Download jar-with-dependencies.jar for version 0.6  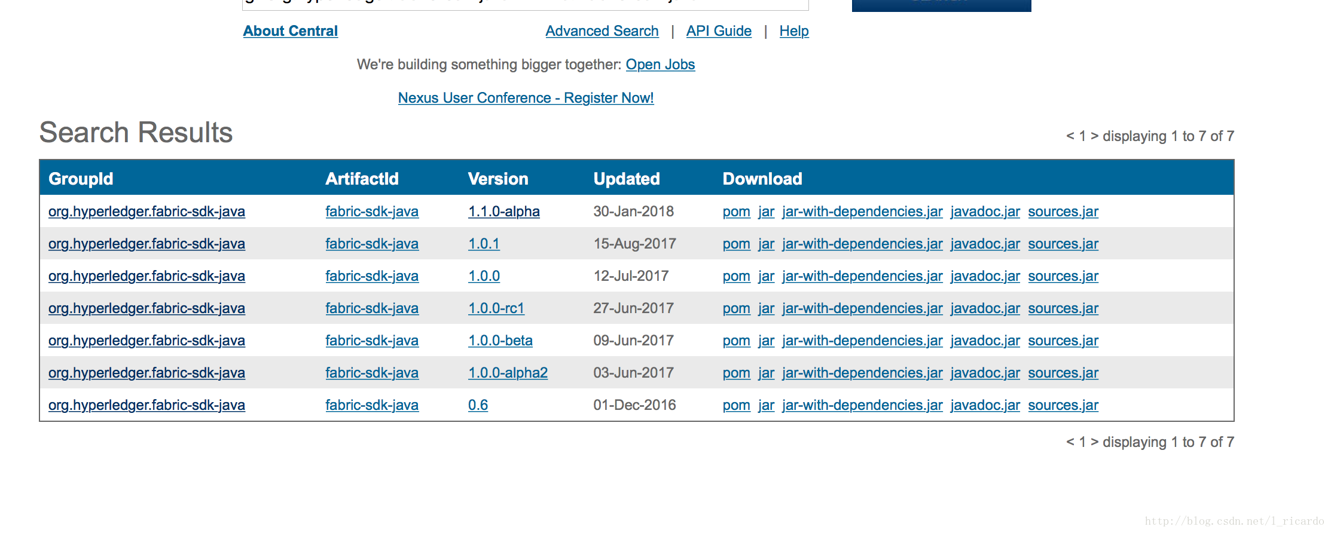(862, 405)
